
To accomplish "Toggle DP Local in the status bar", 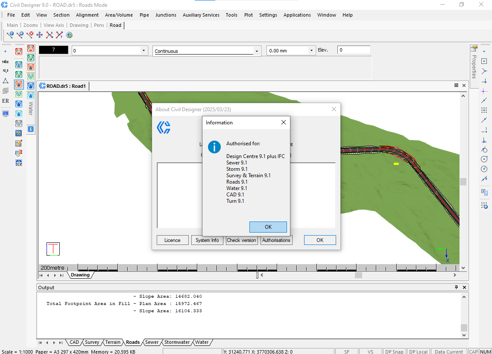I will [x=418, y=351].
